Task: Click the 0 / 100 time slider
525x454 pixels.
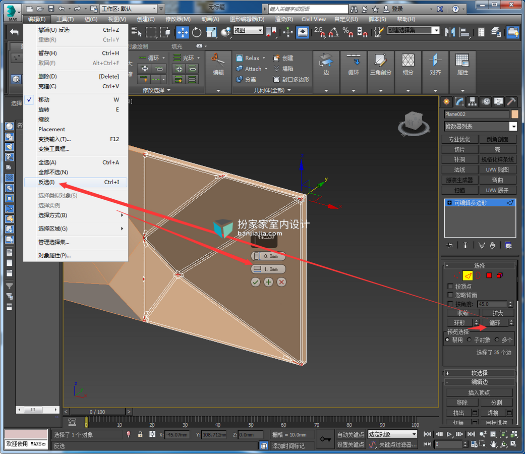Action: pyautogui.click(x=97, y=412)
